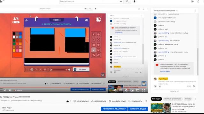204x114 pixels.
Task: Select the fourth brush size circle
Action: (40, 70)
